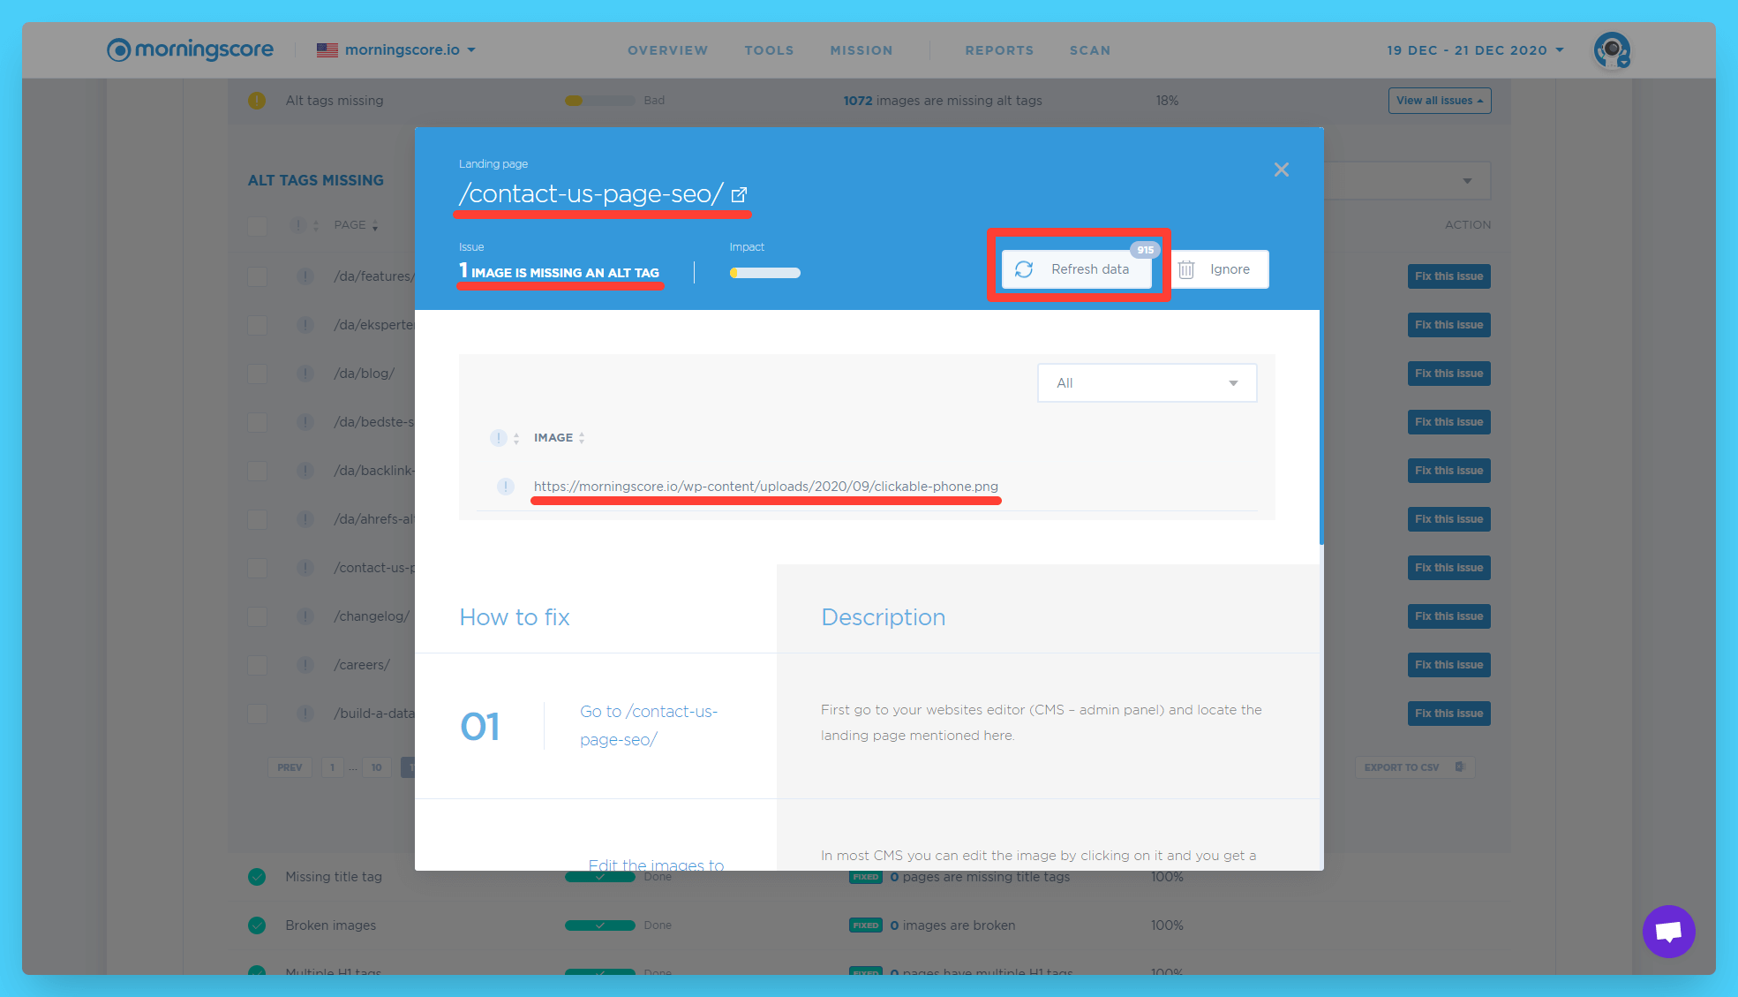Toggle the select-all checkbox in Alt Tags table
The height and width of the screenshot is (997, 1738).
258,226
